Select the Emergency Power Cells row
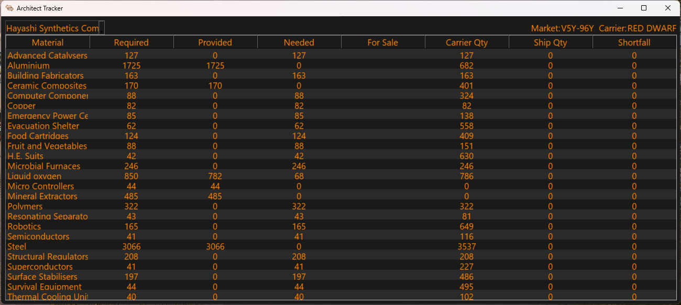The width and height of the screenshot is (681, 305). 341,116
